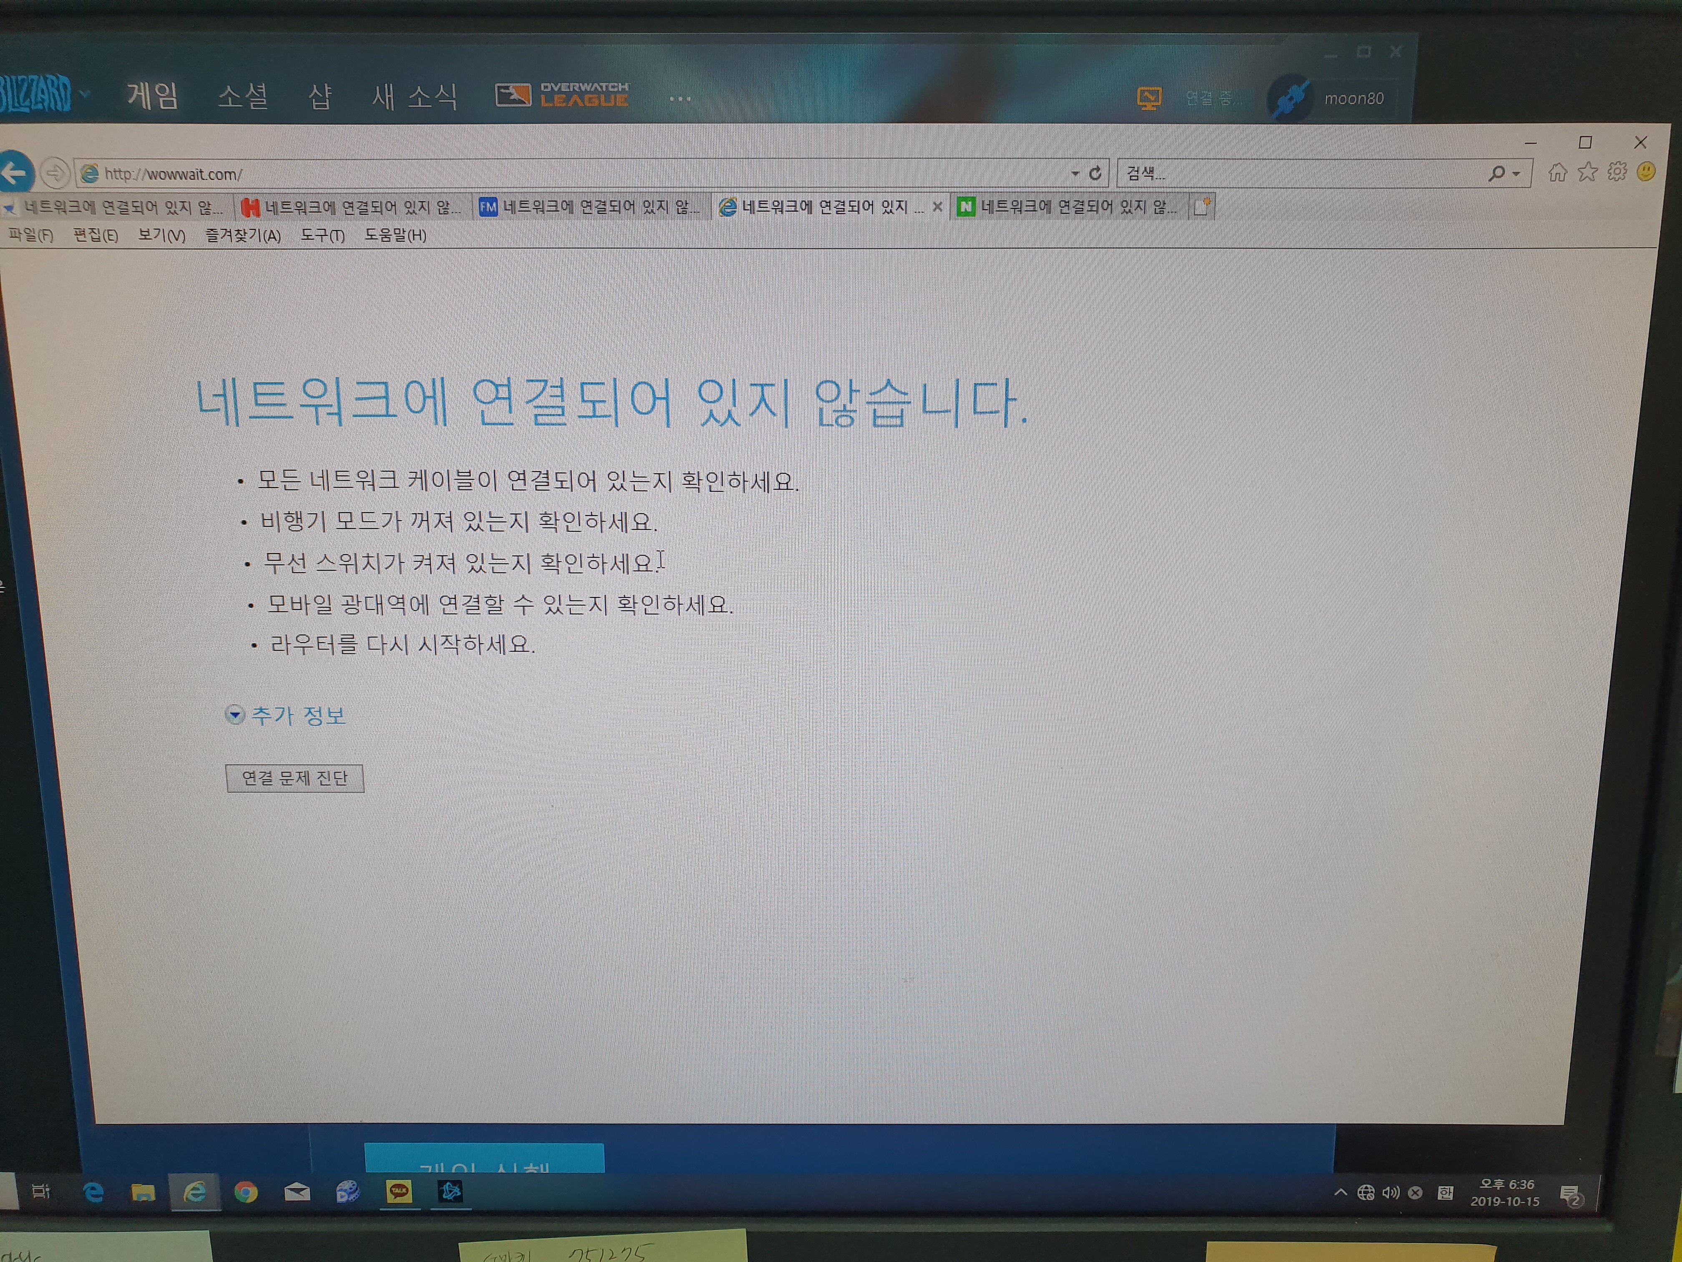
Task: Open the 편집(E) menu
Action: point(95,235)
